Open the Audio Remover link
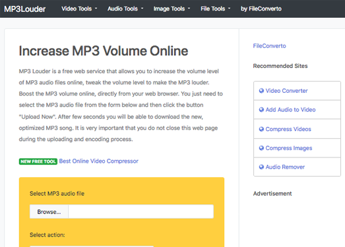345x247 pixels. 285,167
